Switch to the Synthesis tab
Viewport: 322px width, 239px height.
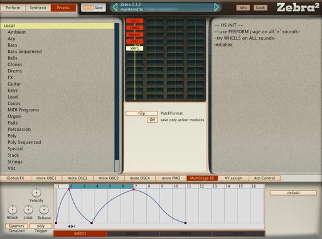click(x=38, y=8)
